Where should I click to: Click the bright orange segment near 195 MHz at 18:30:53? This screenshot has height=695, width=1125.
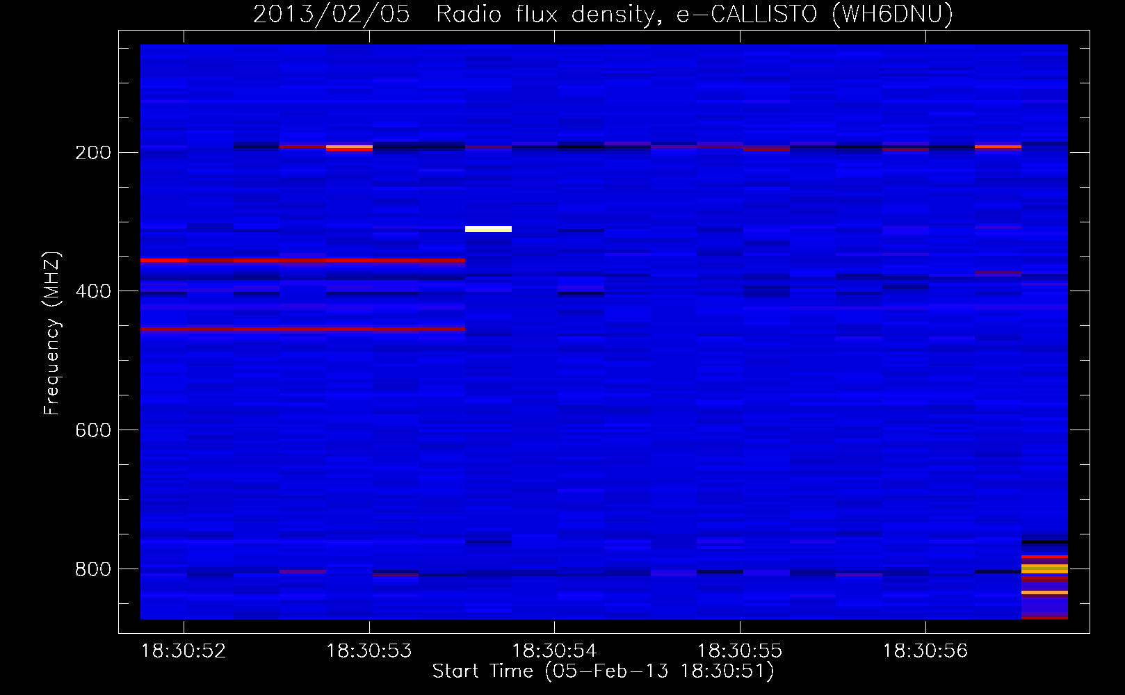tap(349, 147)
